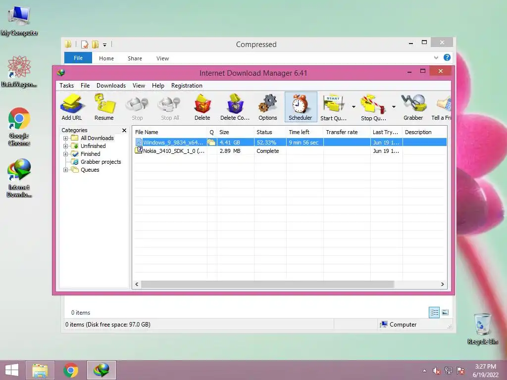
Task: Sort by Transfer rate column header
Action: pyautogui.click(x=347, y=132)
